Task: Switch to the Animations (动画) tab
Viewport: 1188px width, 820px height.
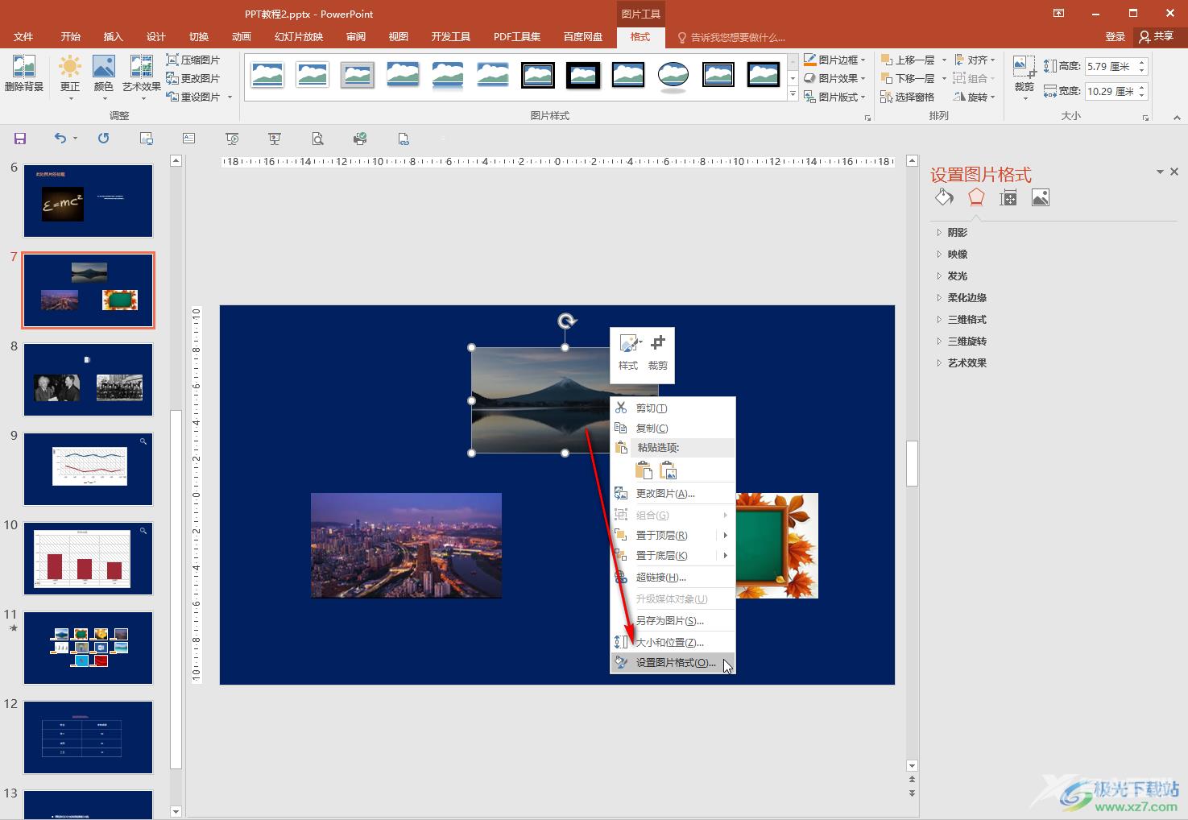Action: [x=242, y=37]
